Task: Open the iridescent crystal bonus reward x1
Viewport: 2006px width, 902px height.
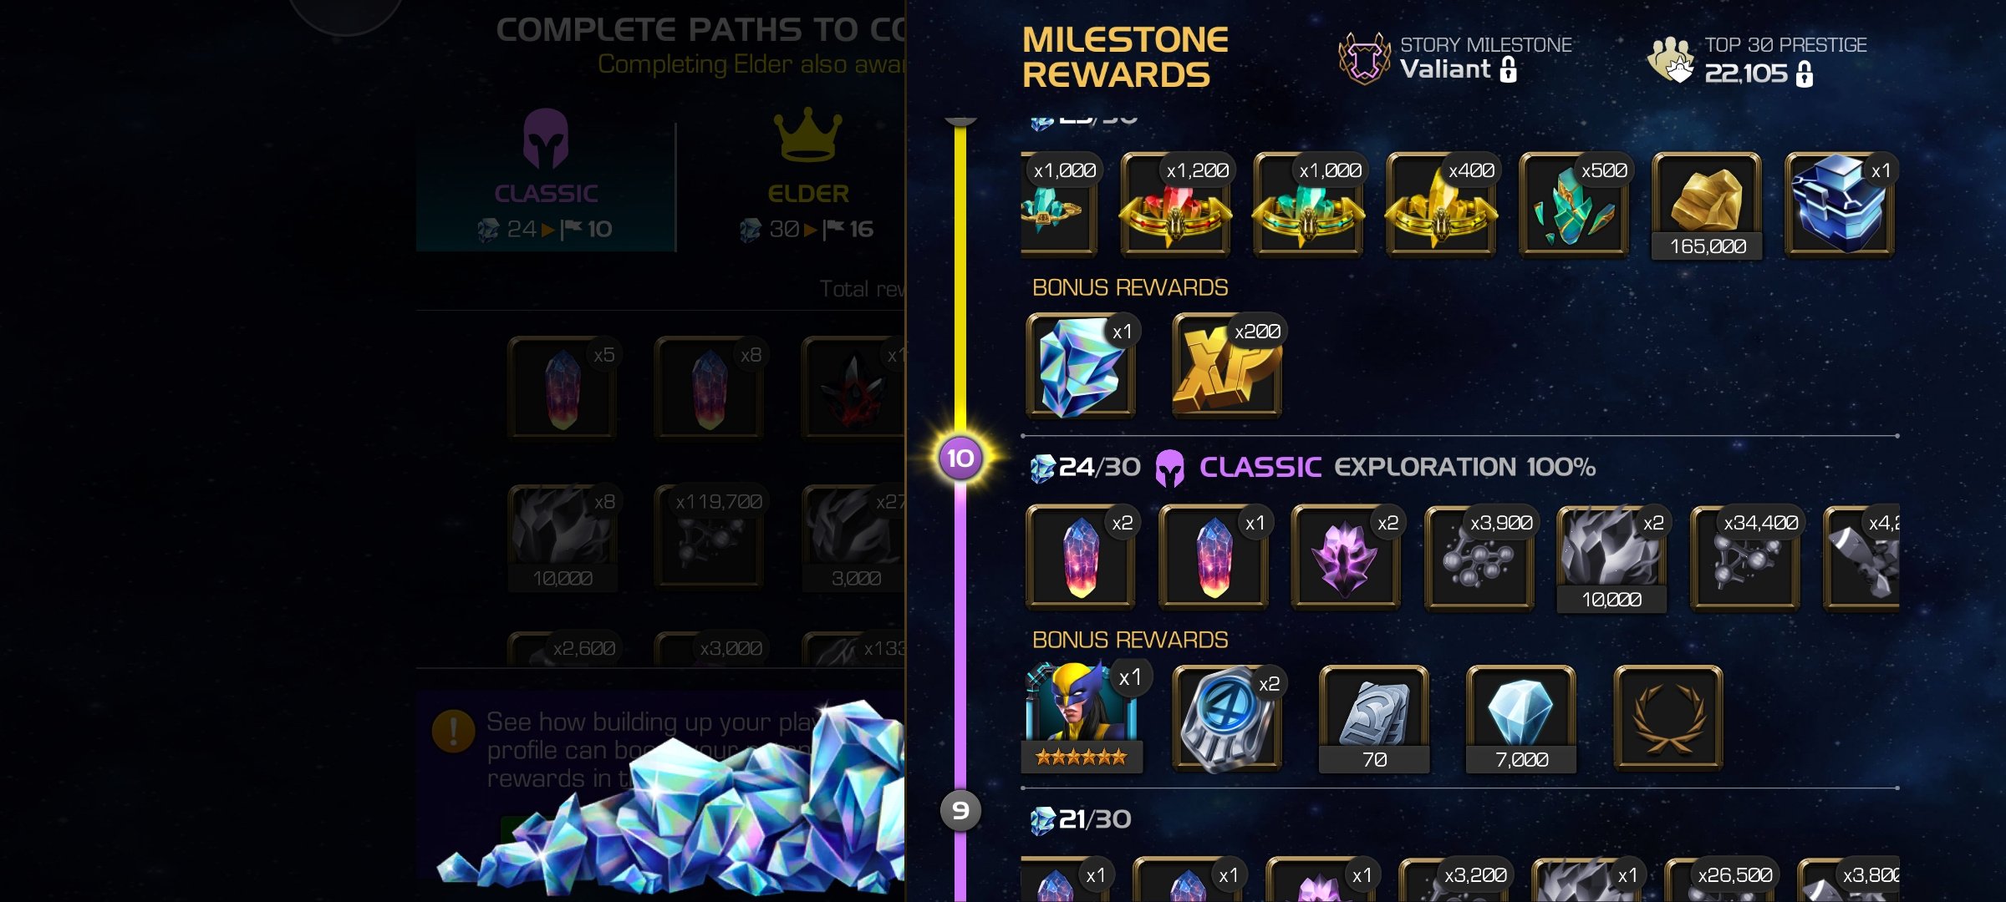Action: (x=1080, y=367)
